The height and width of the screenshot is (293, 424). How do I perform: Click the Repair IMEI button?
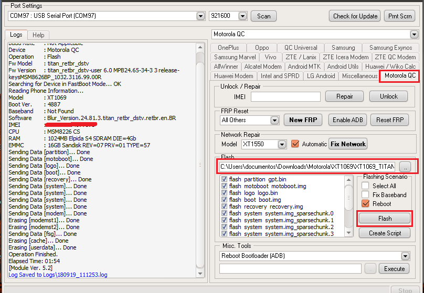coord(344,96)
